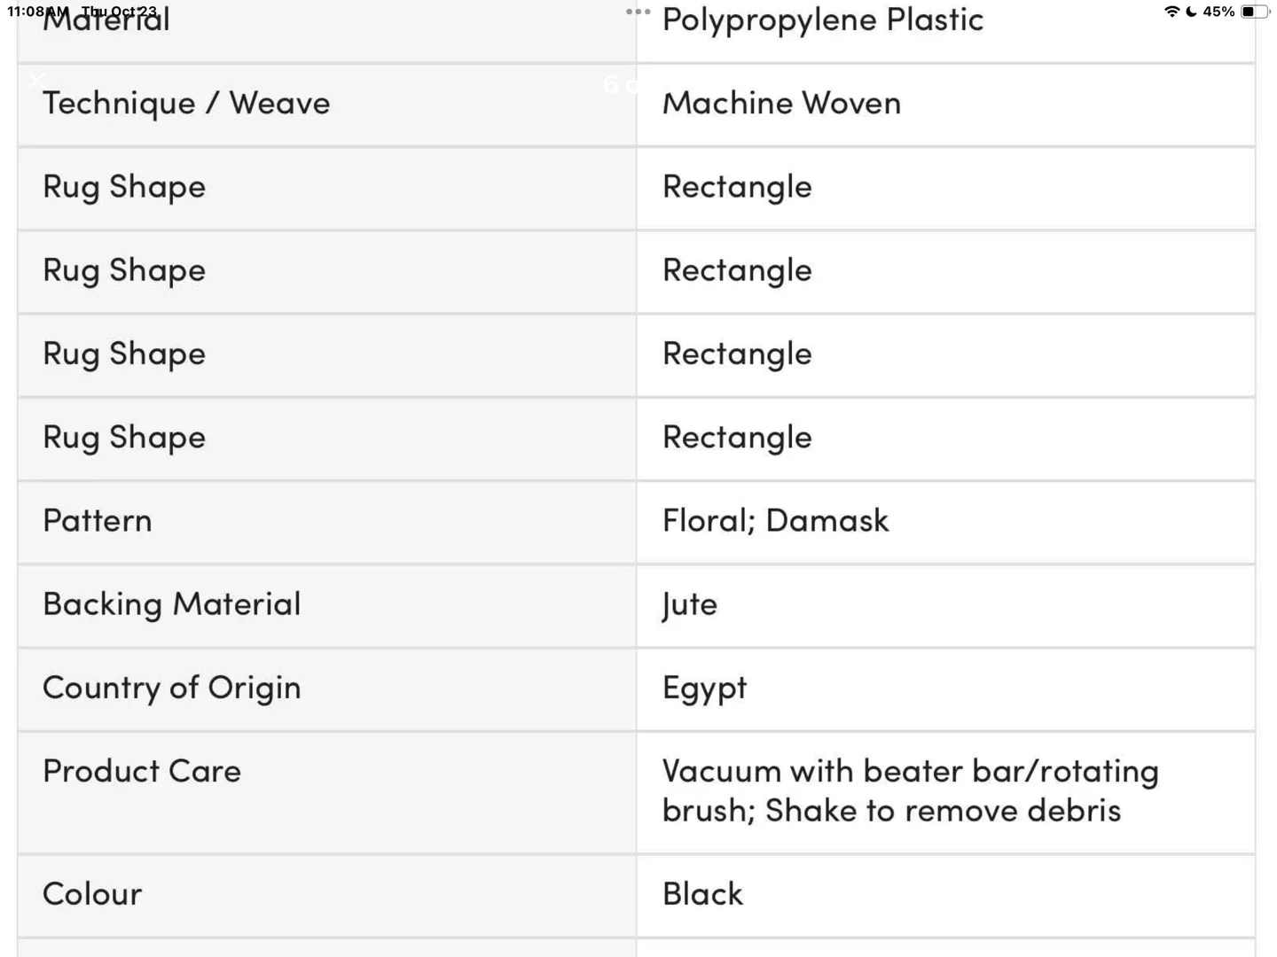Click the Egypt country value
The width and height of the screenshot is (1277, 957).
point(705,688)
